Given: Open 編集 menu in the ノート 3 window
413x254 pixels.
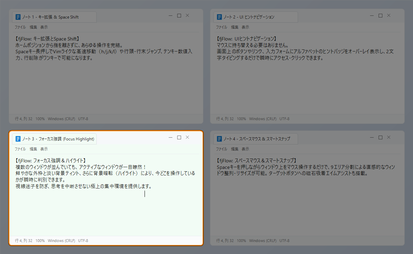Looking at the screenshot, I should pyautogui.click(x=33, y=149).
